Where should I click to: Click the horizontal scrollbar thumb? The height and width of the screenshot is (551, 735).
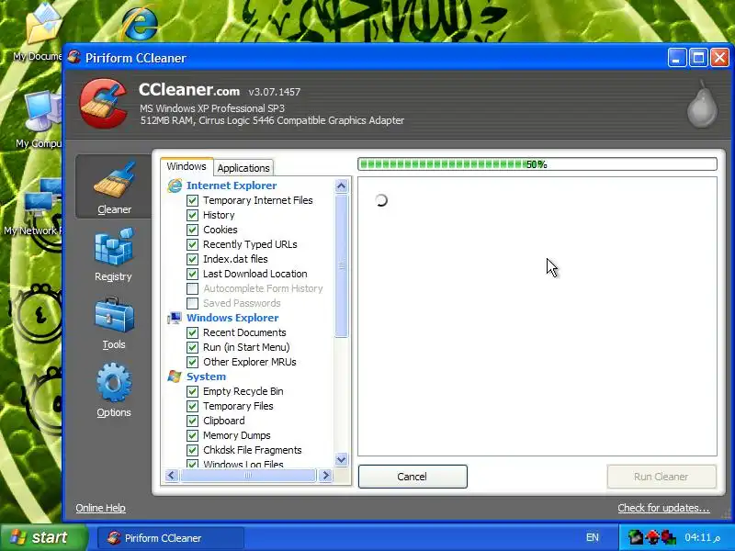[248, 476]
